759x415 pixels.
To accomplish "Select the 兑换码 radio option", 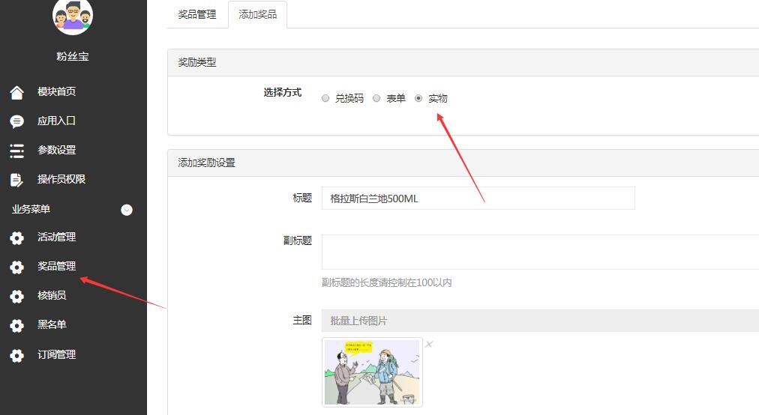I will (x=325, y=98).
